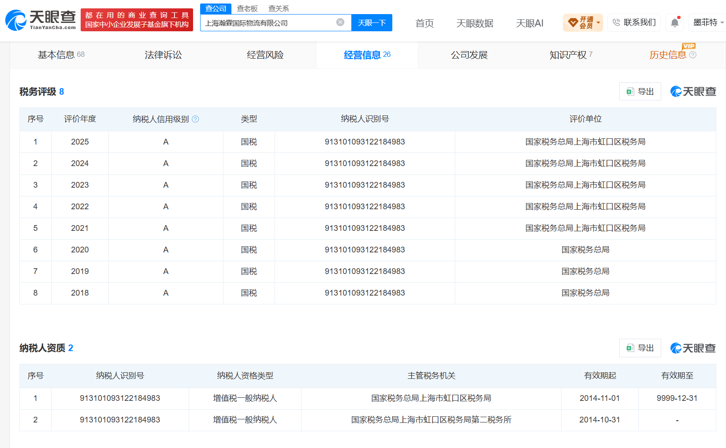This screenshot has height=448, width=726.
Task: Click the 2014-10-31 start date cell
Action: 600,420
